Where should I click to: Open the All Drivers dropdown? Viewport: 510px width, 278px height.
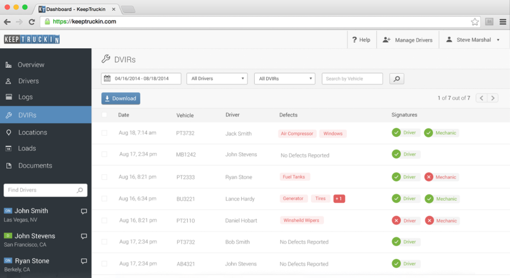[x=217, y=79]
